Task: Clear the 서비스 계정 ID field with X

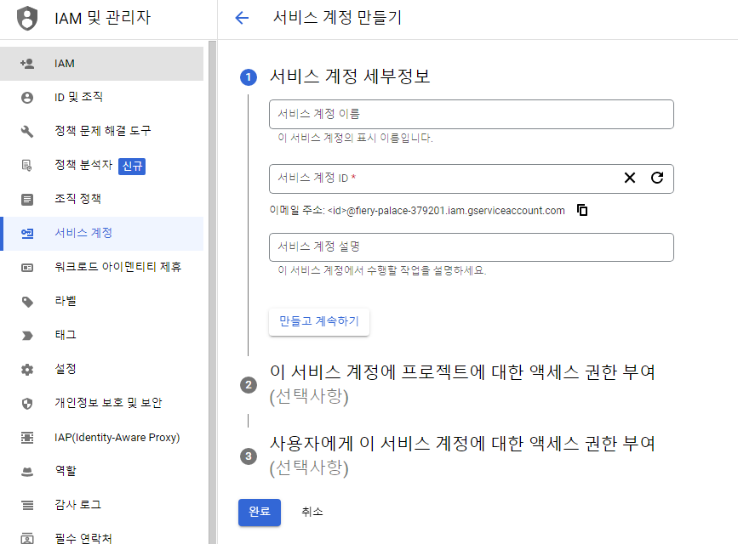Action: [x=630, y=178]
